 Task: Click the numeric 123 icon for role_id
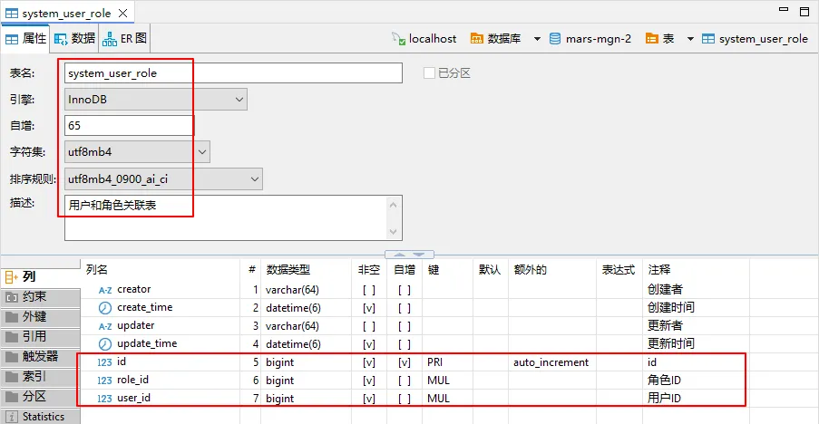tap(105, 381)
